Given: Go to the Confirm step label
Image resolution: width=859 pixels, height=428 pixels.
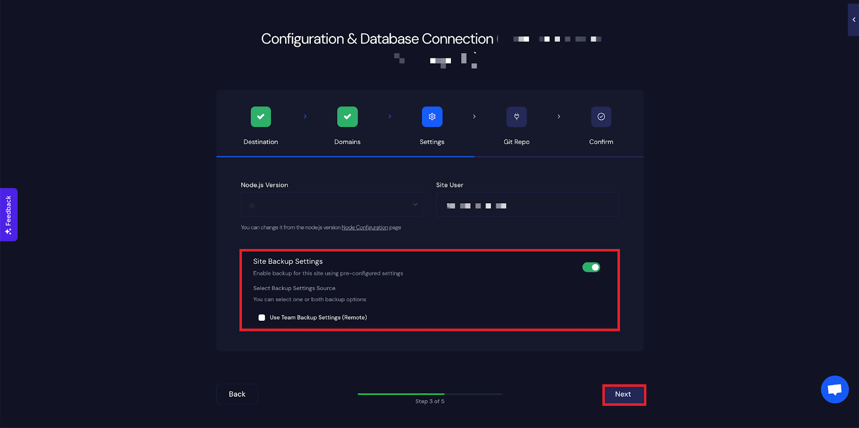Looking at the screenshot, I should point(601,142).
